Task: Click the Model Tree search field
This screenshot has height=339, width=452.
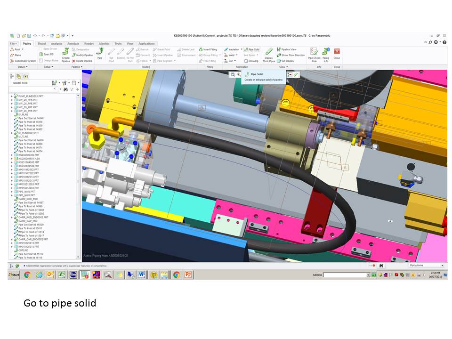Action: point(33,89)
